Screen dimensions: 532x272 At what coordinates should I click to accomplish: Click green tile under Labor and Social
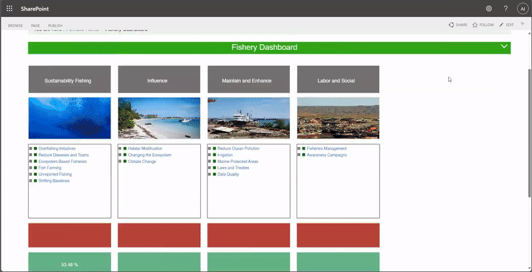pyautogui.click(x=338, y=262)
